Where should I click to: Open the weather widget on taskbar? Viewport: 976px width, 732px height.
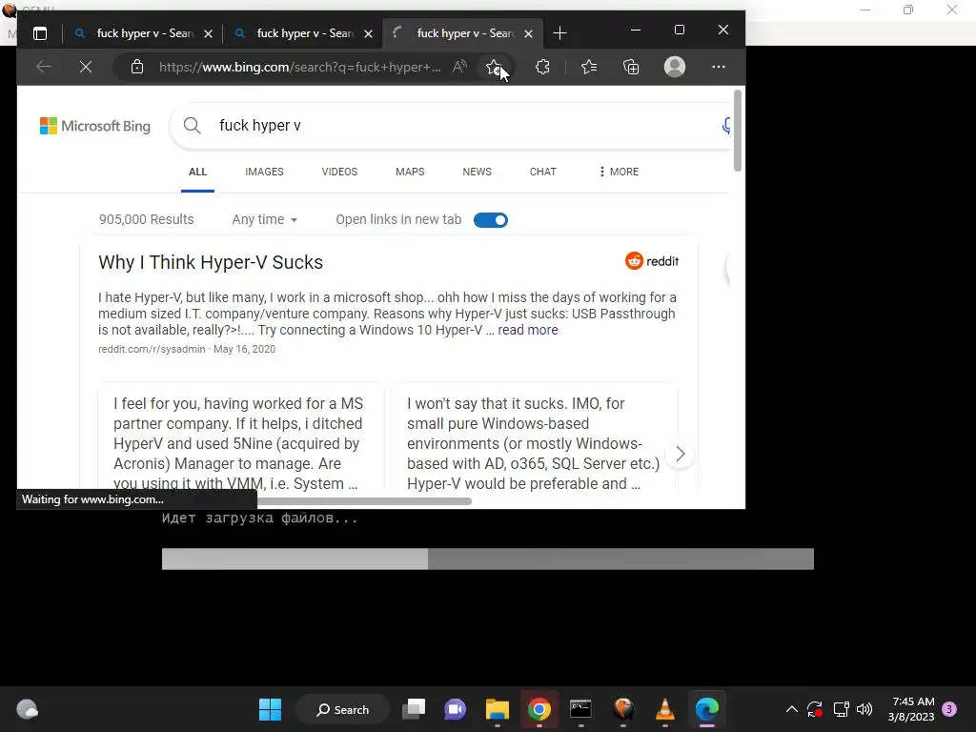[x=27, y=709]
